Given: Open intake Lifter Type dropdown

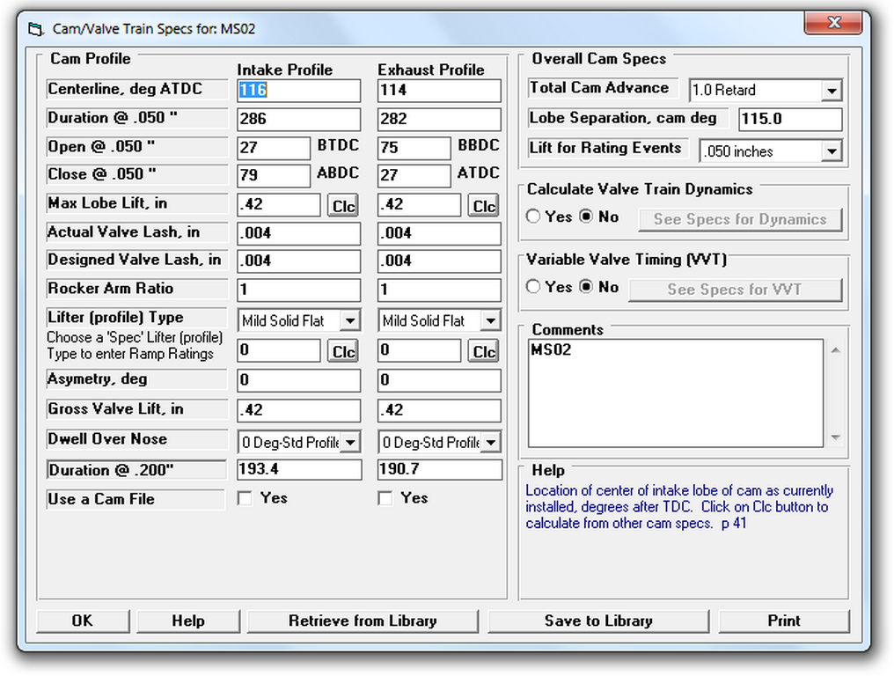Looking at the screenshot, I should [x=350, y=321].
